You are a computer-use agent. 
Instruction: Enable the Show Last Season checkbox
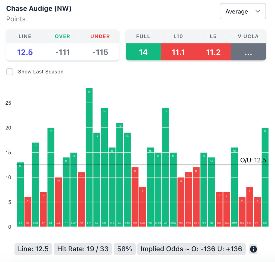pyautogui.click(x=10, y=72)
